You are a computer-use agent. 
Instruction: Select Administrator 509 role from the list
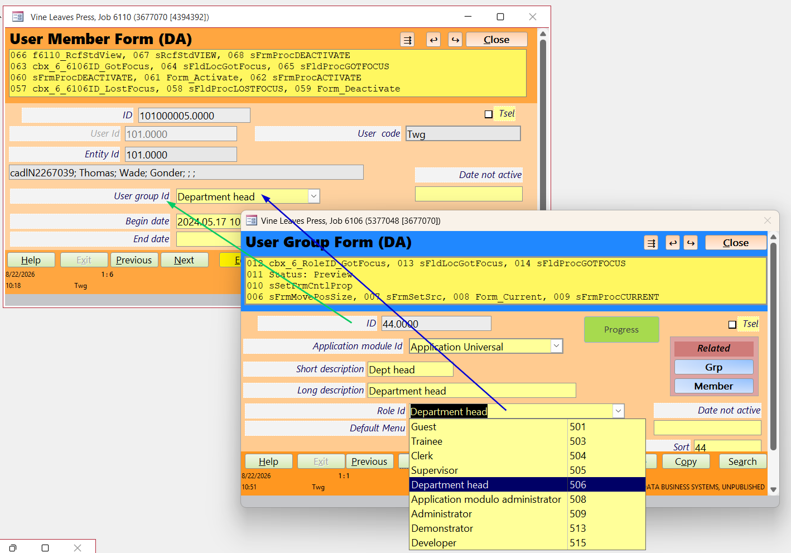click(527, 514)
